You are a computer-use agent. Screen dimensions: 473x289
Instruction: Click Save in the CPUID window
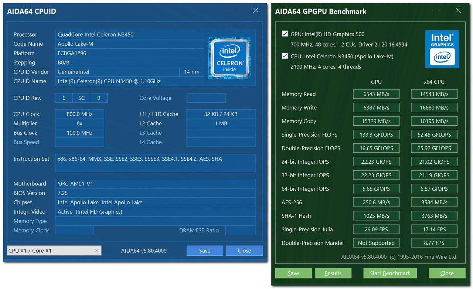[205, 251]
